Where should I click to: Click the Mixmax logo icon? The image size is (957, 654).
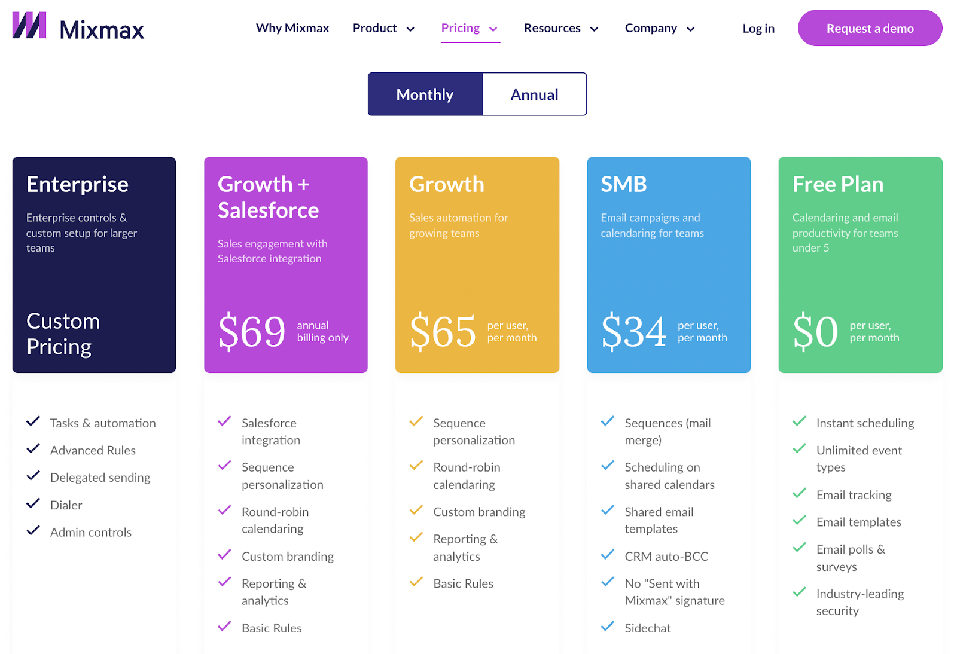pos(29,26)
